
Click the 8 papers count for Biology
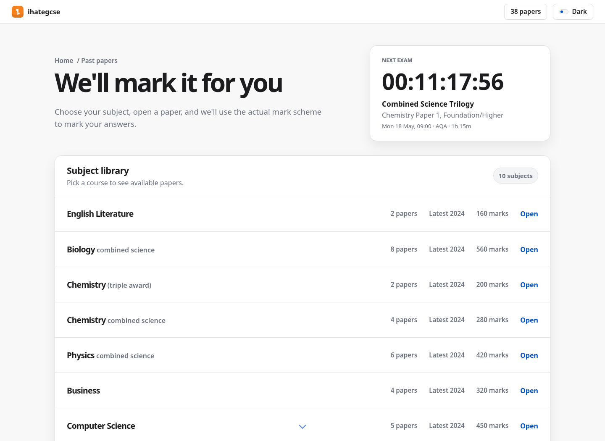point(404,249)
